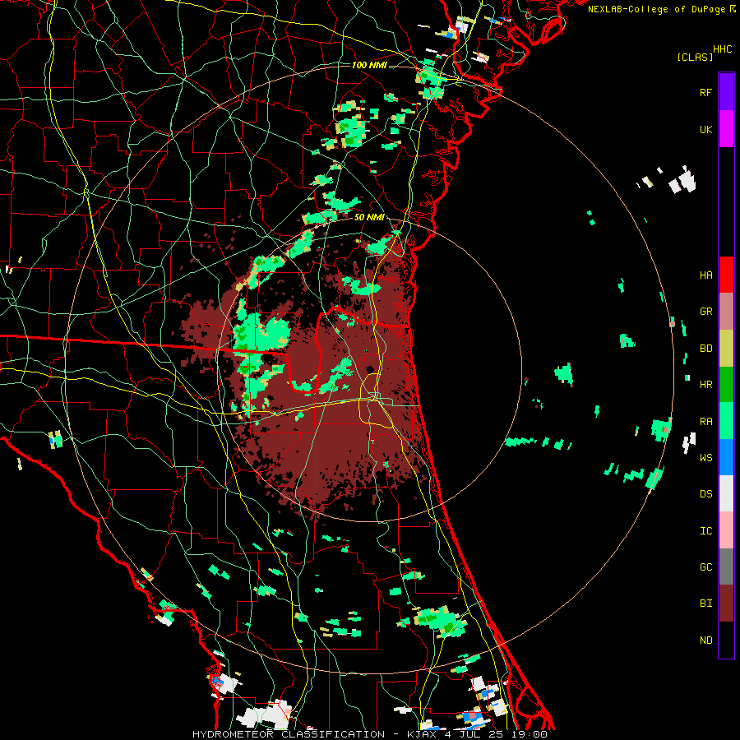The width and height of the screenshot is (740, 740).
Task: Click the ND text label in legend
Action: tap(705, 641)
